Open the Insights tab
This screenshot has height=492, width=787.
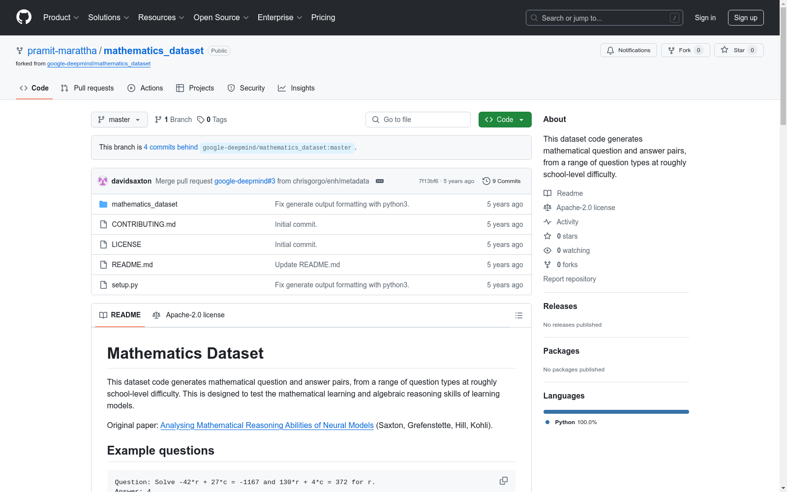pos(296,88)
